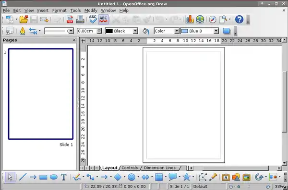Close the Pages panel
The width and height of the screenshot is (288, 190).
point(74,40)
